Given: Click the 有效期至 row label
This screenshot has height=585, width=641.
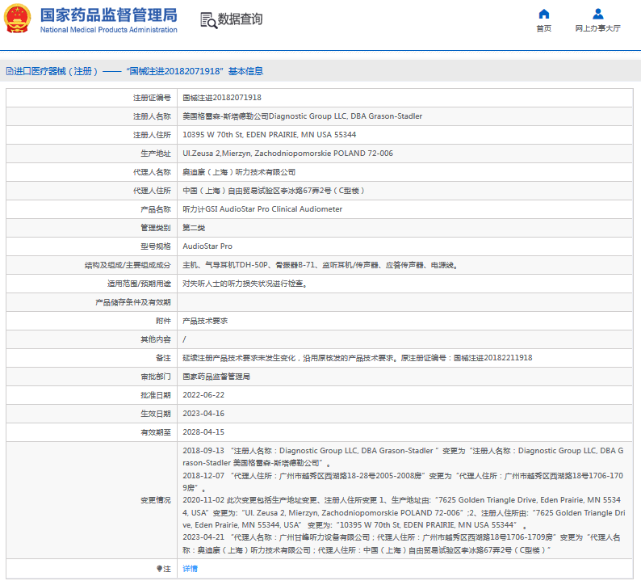Looking at the screenshot, I should point(156,432).
